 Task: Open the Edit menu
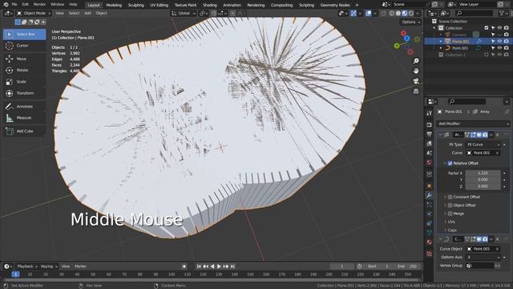click(x=25, y=5)
